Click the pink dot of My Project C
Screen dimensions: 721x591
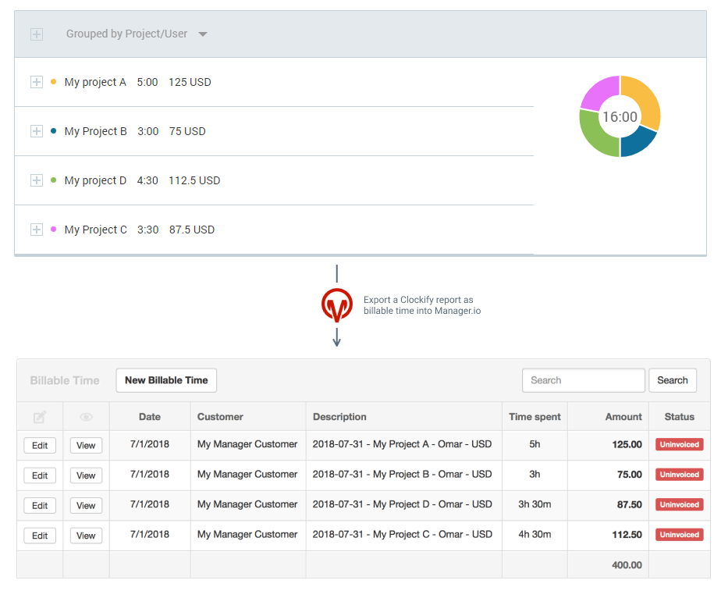(53, 229)
